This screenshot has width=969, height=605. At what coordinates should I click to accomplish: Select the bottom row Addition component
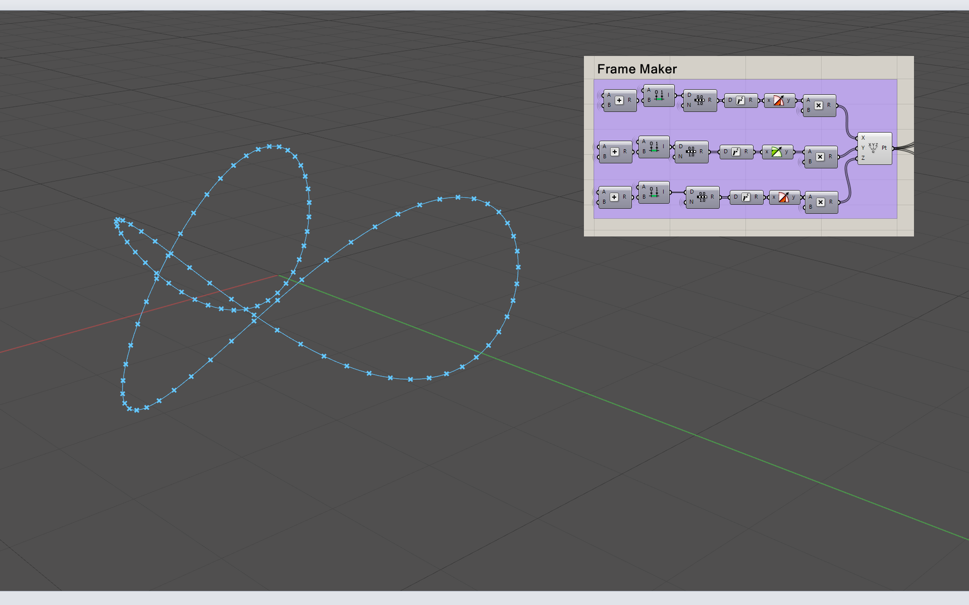tap(615, 197)
